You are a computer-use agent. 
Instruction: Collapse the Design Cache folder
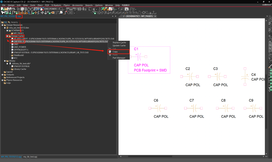[x=7, y=36]
